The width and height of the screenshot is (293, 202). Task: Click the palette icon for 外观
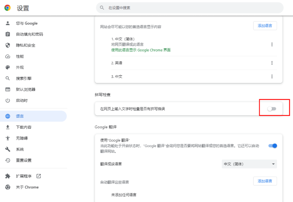(8, 67)
